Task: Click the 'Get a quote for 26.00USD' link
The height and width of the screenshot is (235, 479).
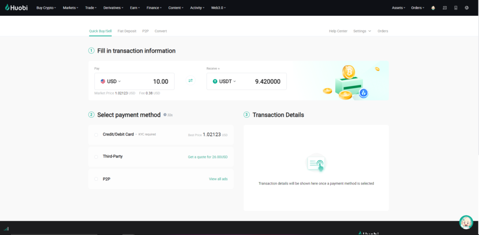Action: coord(208,157)
